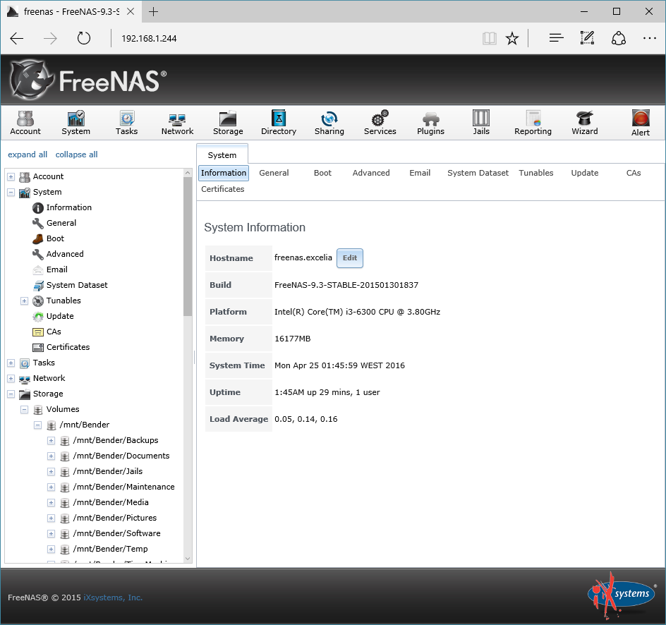
Task: Switch to the Email tab
Action: click(x=420, y=173)
